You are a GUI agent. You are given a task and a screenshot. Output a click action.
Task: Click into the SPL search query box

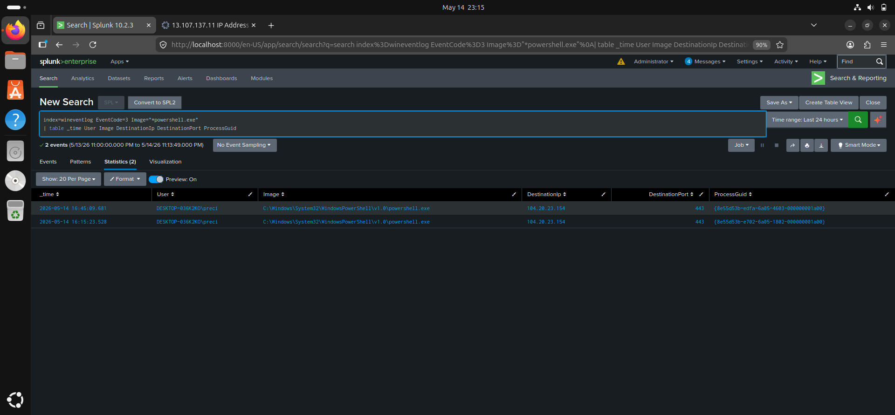[403, 124]
